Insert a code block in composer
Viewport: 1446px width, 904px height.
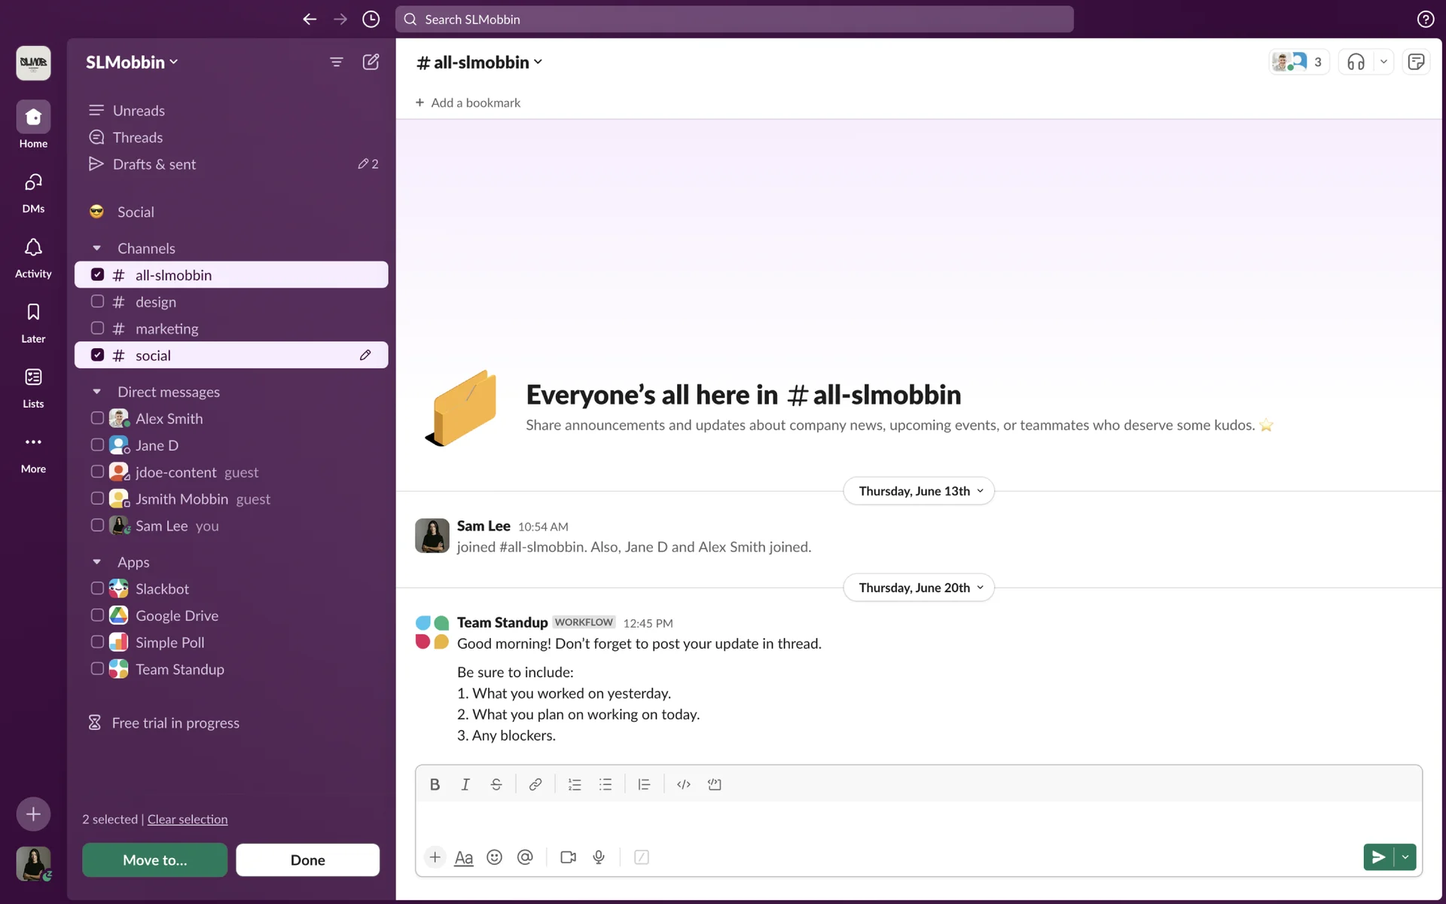(x=714, y=784)
